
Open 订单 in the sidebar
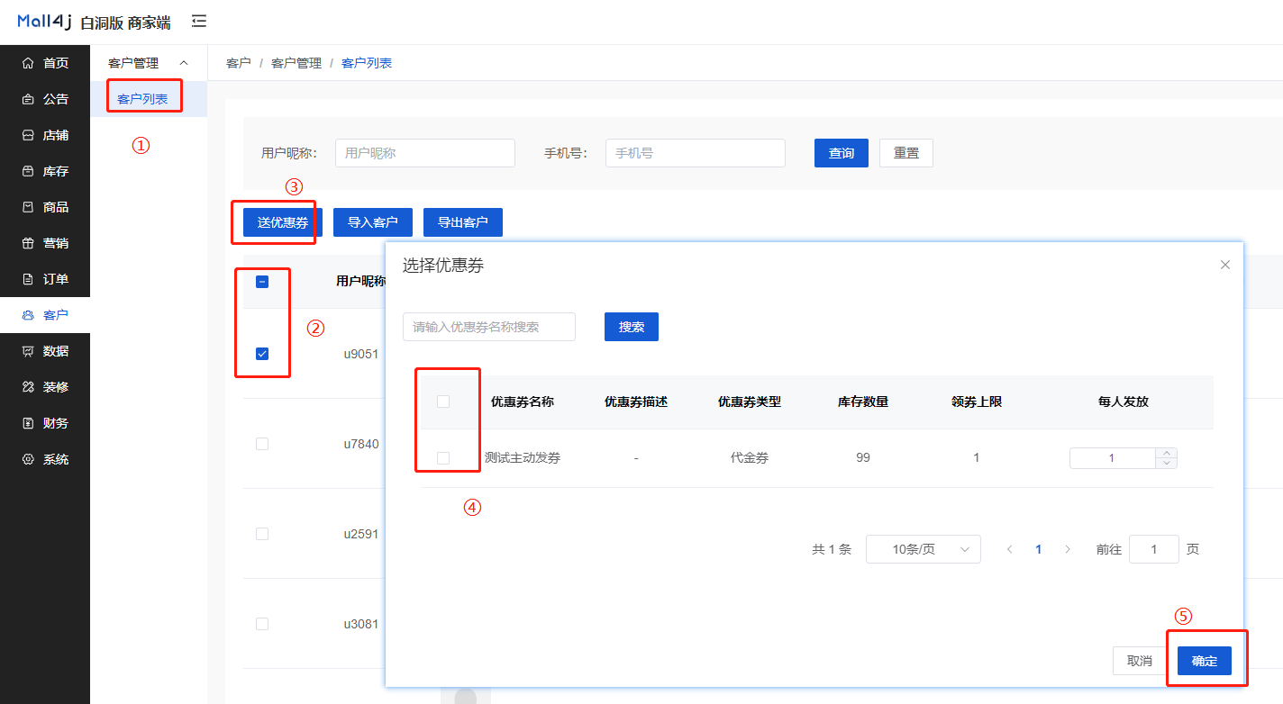point(45,279)
